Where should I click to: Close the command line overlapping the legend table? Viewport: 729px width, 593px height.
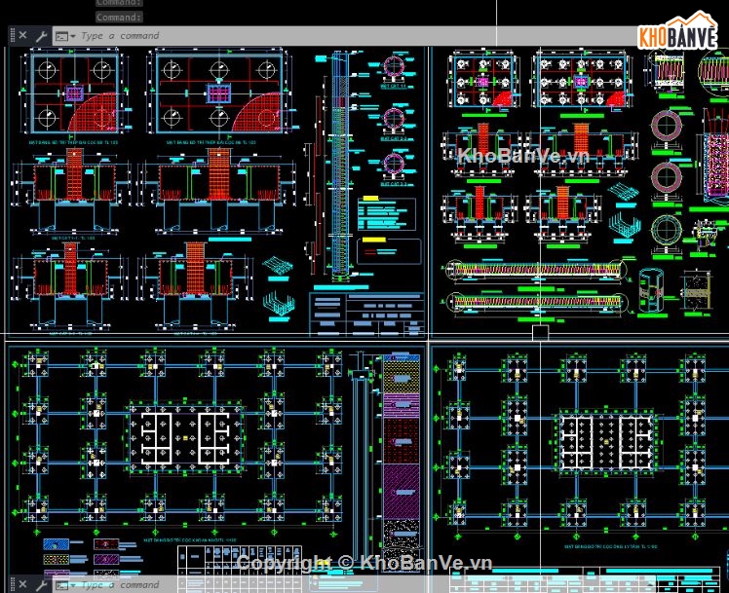click(x=22, y=584)
